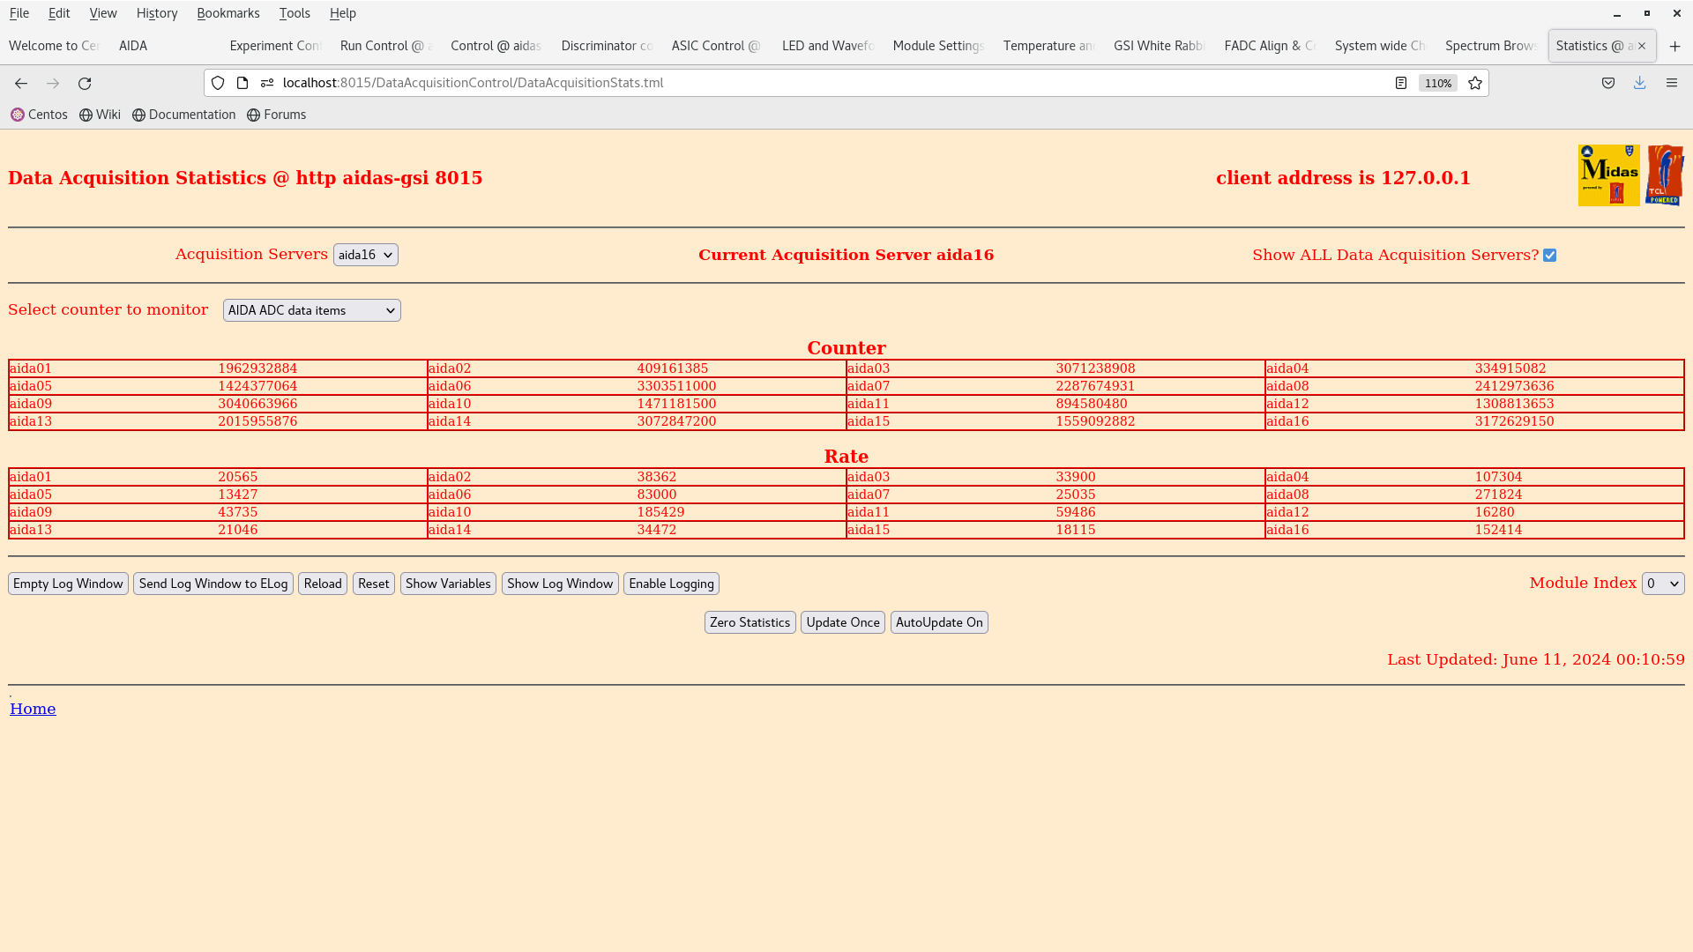Open the Module Index dropdown
The width and height of the screenshot is (1693, 952).
tap(1662, 584)
